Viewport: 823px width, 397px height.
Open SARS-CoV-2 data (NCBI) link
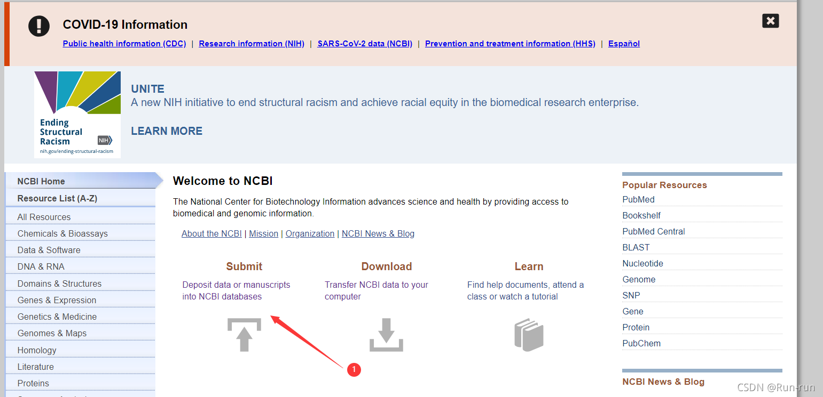tap(365, 44)
